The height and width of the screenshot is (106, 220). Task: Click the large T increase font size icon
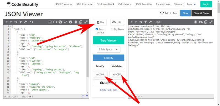click(x=87, y=96)
